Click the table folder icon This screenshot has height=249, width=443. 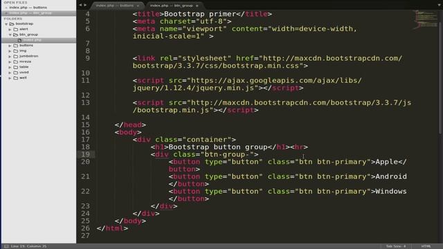click(16, 67)
